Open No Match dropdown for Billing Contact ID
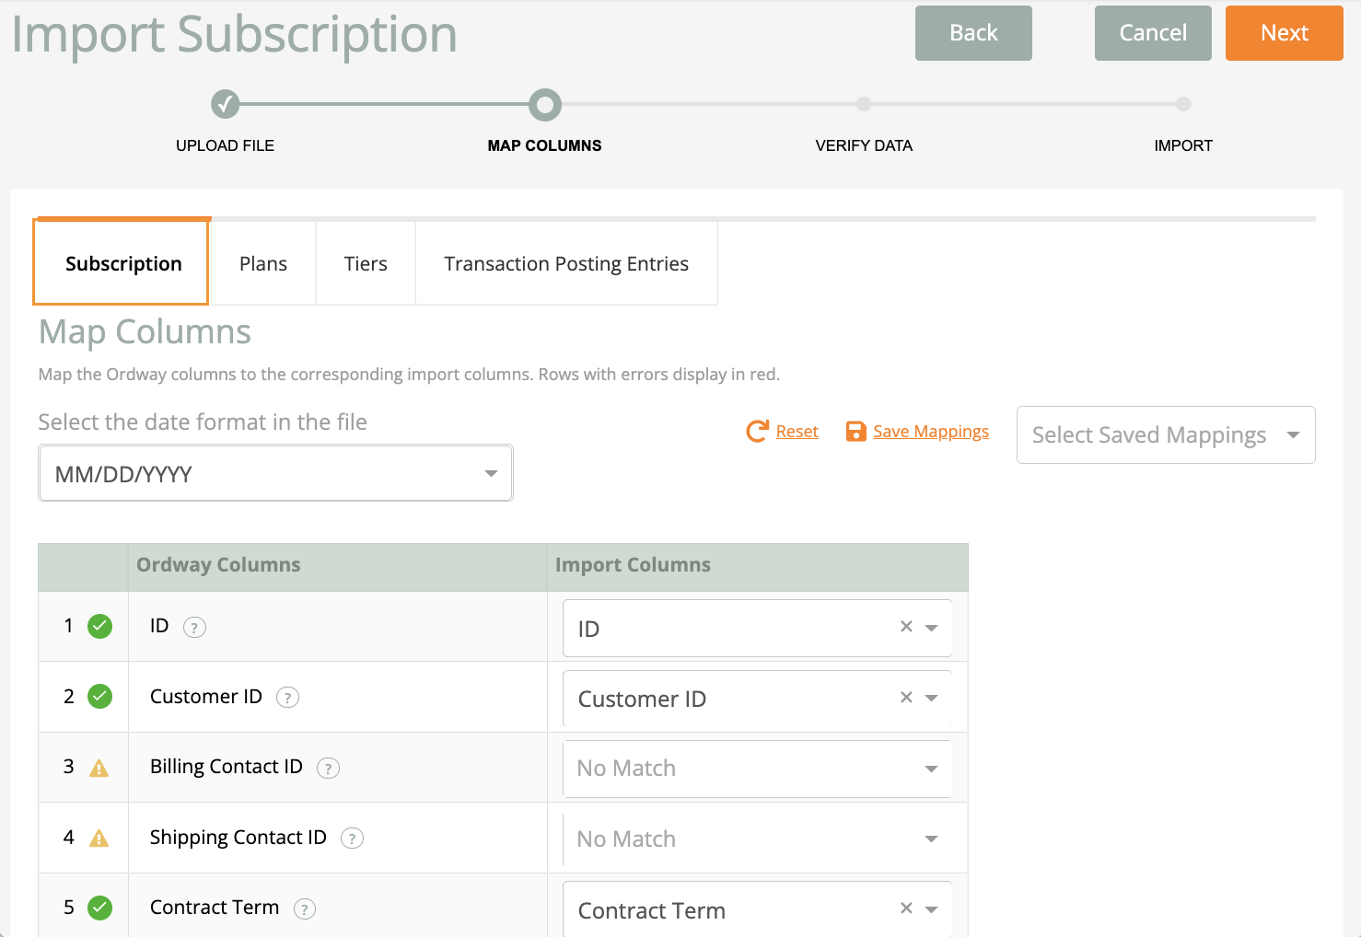 pyautogui.click(x=757, y=769)
